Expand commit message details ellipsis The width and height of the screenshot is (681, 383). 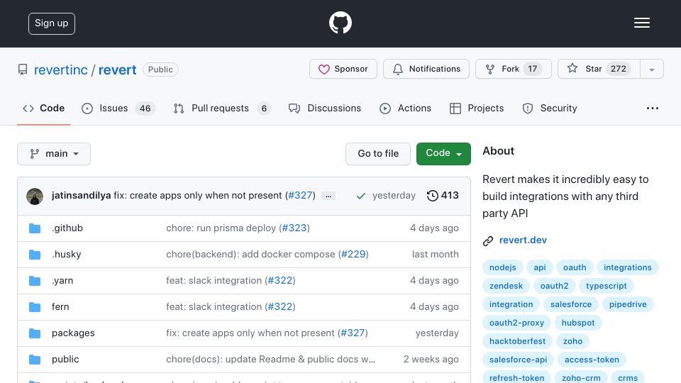coord(328,196)
